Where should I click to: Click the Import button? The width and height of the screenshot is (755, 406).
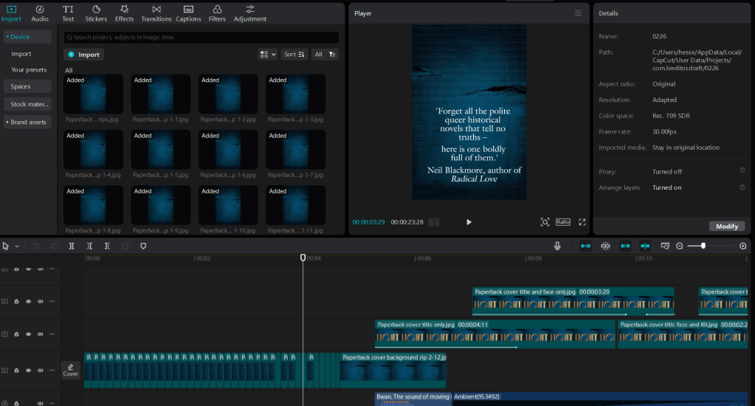pos(83,55)
